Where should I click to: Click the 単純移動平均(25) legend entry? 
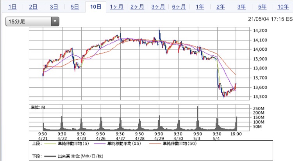coord(124,143)
